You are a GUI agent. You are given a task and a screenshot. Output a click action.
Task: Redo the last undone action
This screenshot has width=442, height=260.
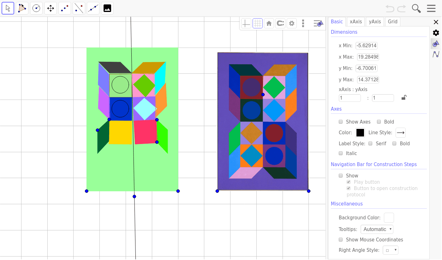point(402,9)
